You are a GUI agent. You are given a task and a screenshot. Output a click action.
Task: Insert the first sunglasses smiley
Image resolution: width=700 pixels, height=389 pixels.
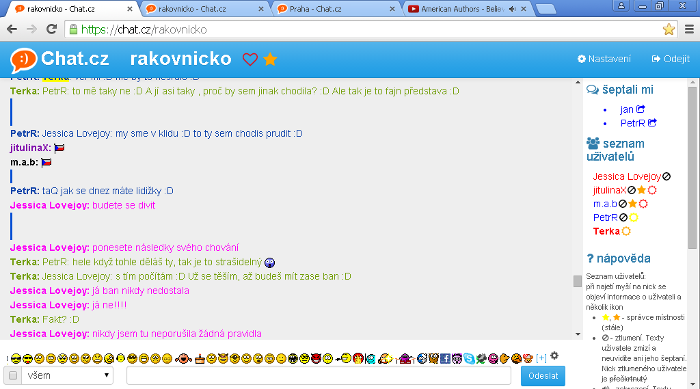click(16, 359)
